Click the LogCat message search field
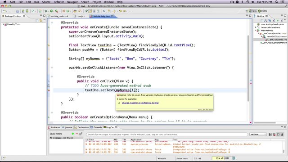288x162 pixels. [x=167, y=135]
